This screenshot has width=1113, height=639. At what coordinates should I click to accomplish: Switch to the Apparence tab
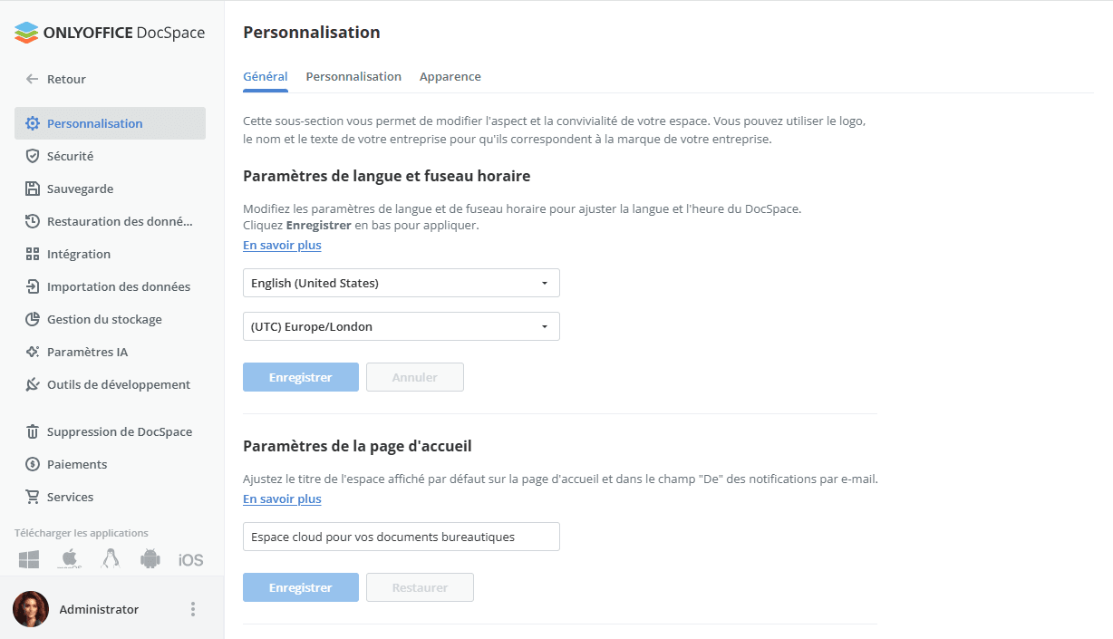tap(450, 76)
